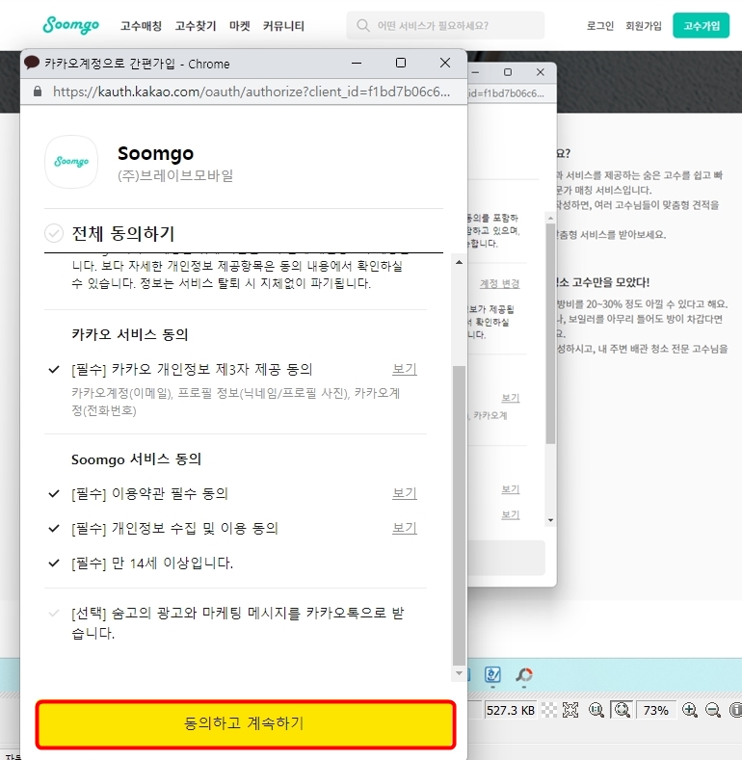
Task: Open the 고수찾기 menu in the Soomgo header
Action: point(196,26)
